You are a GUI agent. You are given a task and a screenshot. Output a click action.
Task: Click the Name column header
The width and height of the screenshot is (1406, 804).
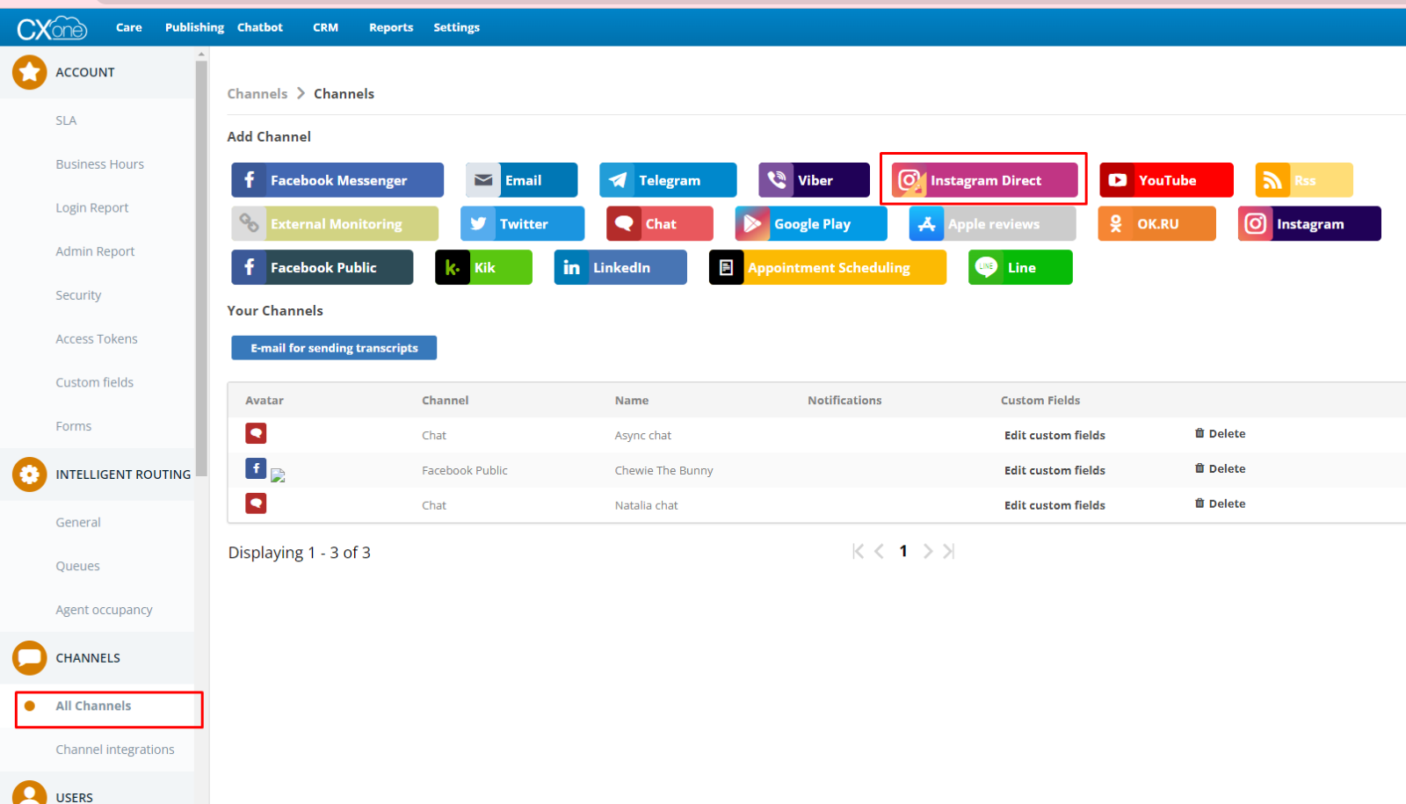[x=632, y=400]
